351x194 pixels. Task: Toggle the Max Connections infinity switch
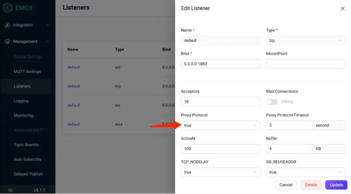pyautogui.click(x=272, y=102)
